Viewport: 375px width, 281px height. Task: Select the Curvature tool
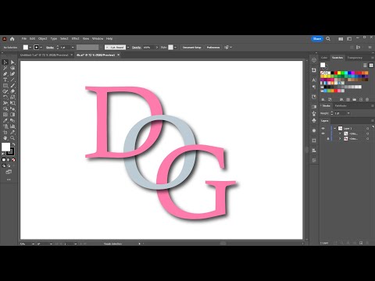tap(12, 74)
